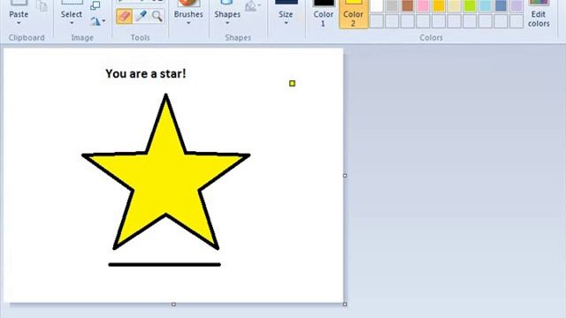Click the Resize image icon
Screen dimensions: 566x318
pos(96,5)
